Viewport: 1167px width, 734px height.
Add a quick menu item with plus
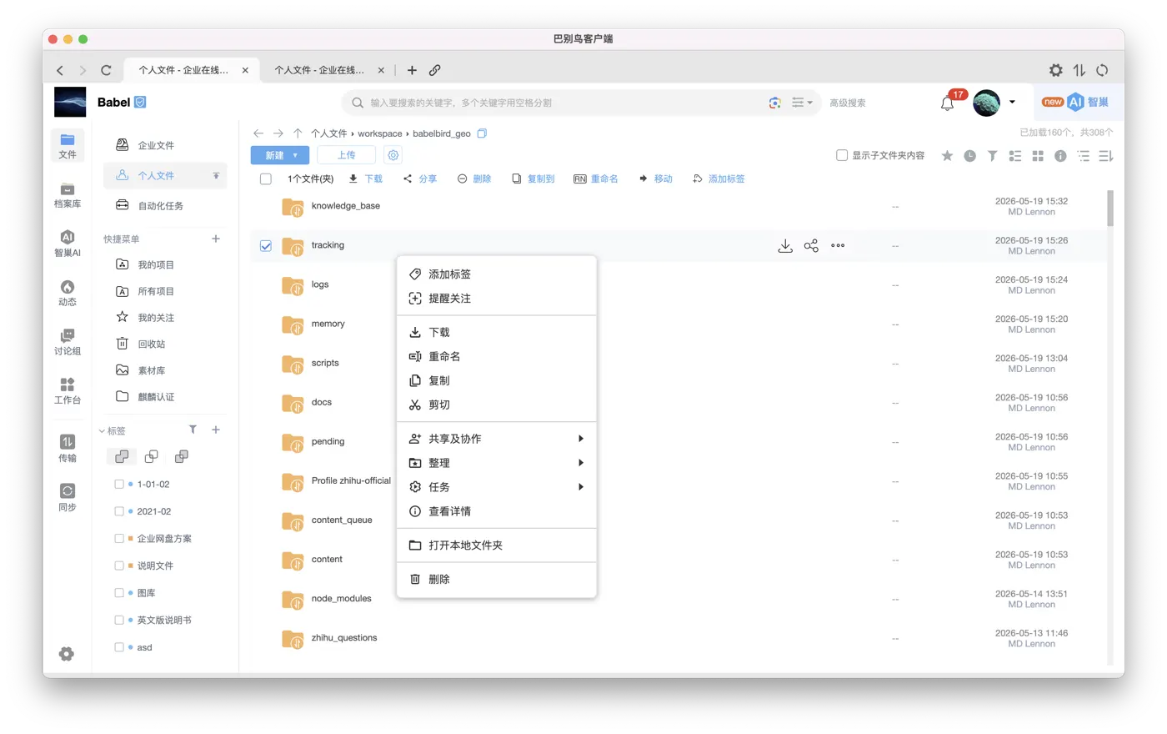(x=216, y=239)
